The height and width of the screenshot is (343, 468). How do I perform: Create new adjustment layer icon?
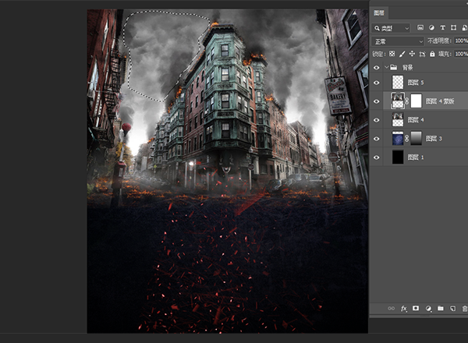point(427,309)
